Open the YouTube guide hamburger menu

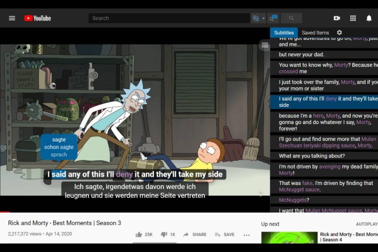(x=12, y=18)
